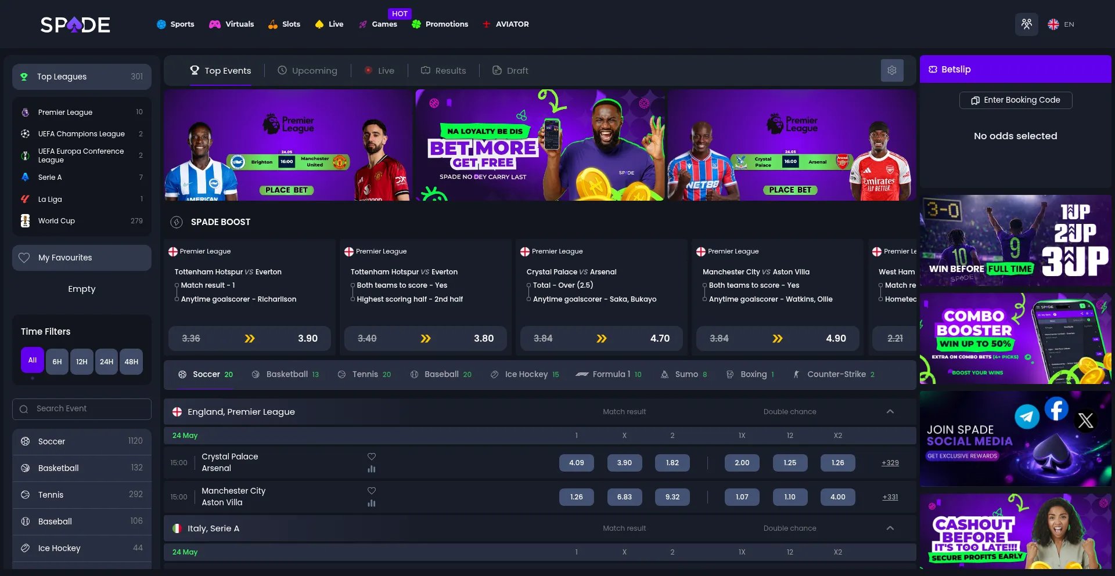Click the Spade Boost lightning icon
Image resolution: width=1115 pixels, height=576 pixels.
click(177, 222)
